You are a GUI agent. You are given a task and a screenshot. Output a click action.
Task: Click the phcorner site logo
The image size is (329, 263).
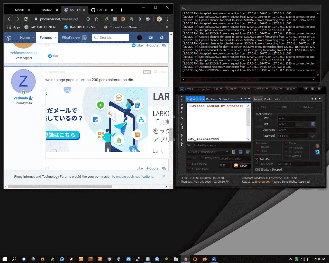click(8, 38)
